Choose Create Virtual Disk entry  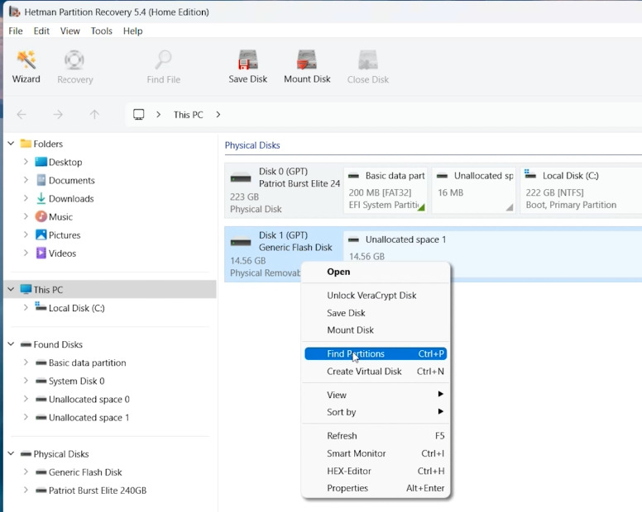pyautogui.click(x=376, y=372)
